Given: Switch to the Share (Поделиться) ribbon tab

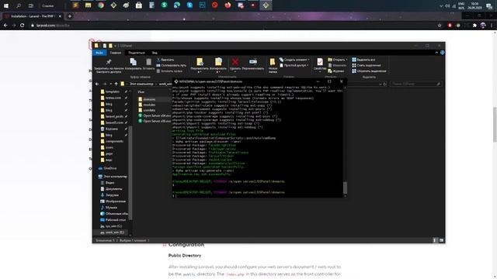Looking at the screenshot, I should coord(137,53).
